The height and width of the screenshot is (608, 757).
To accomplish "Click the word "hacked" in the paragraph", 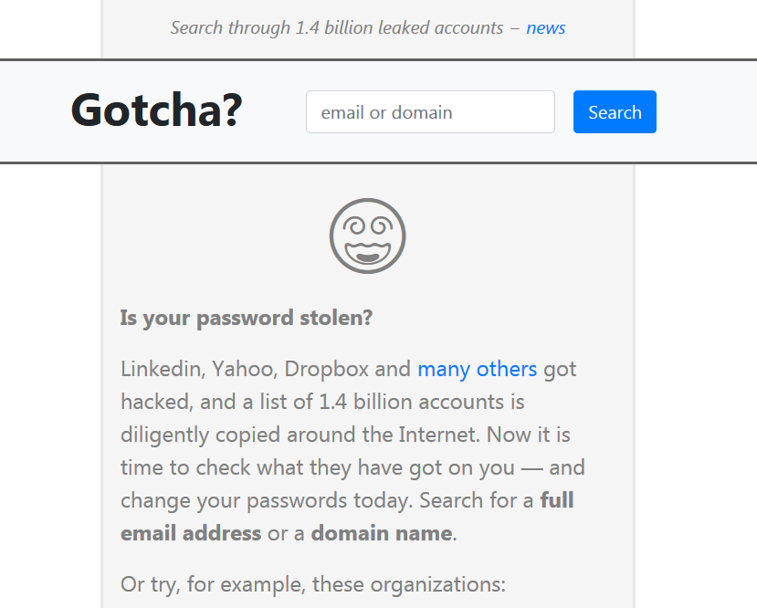I will click(x=152, y=403).
